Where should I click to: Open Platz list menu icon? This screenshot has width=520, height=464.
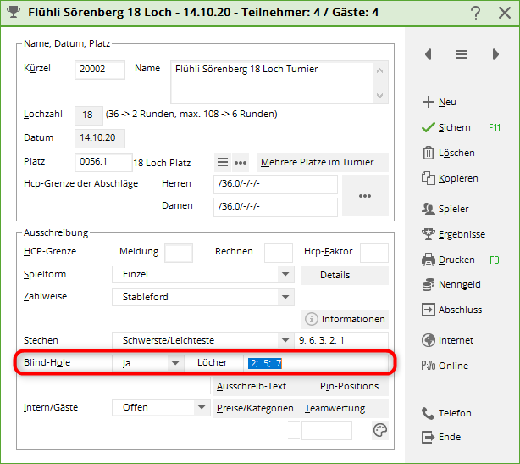click(223, 162)
